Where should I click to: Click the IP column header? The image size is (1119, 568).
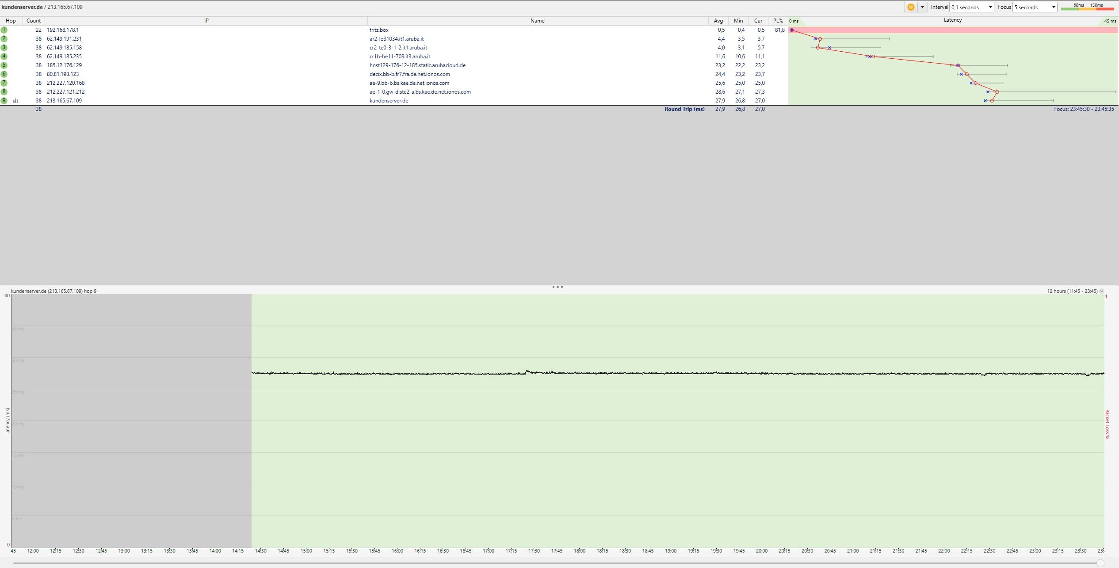click(206, 21)
